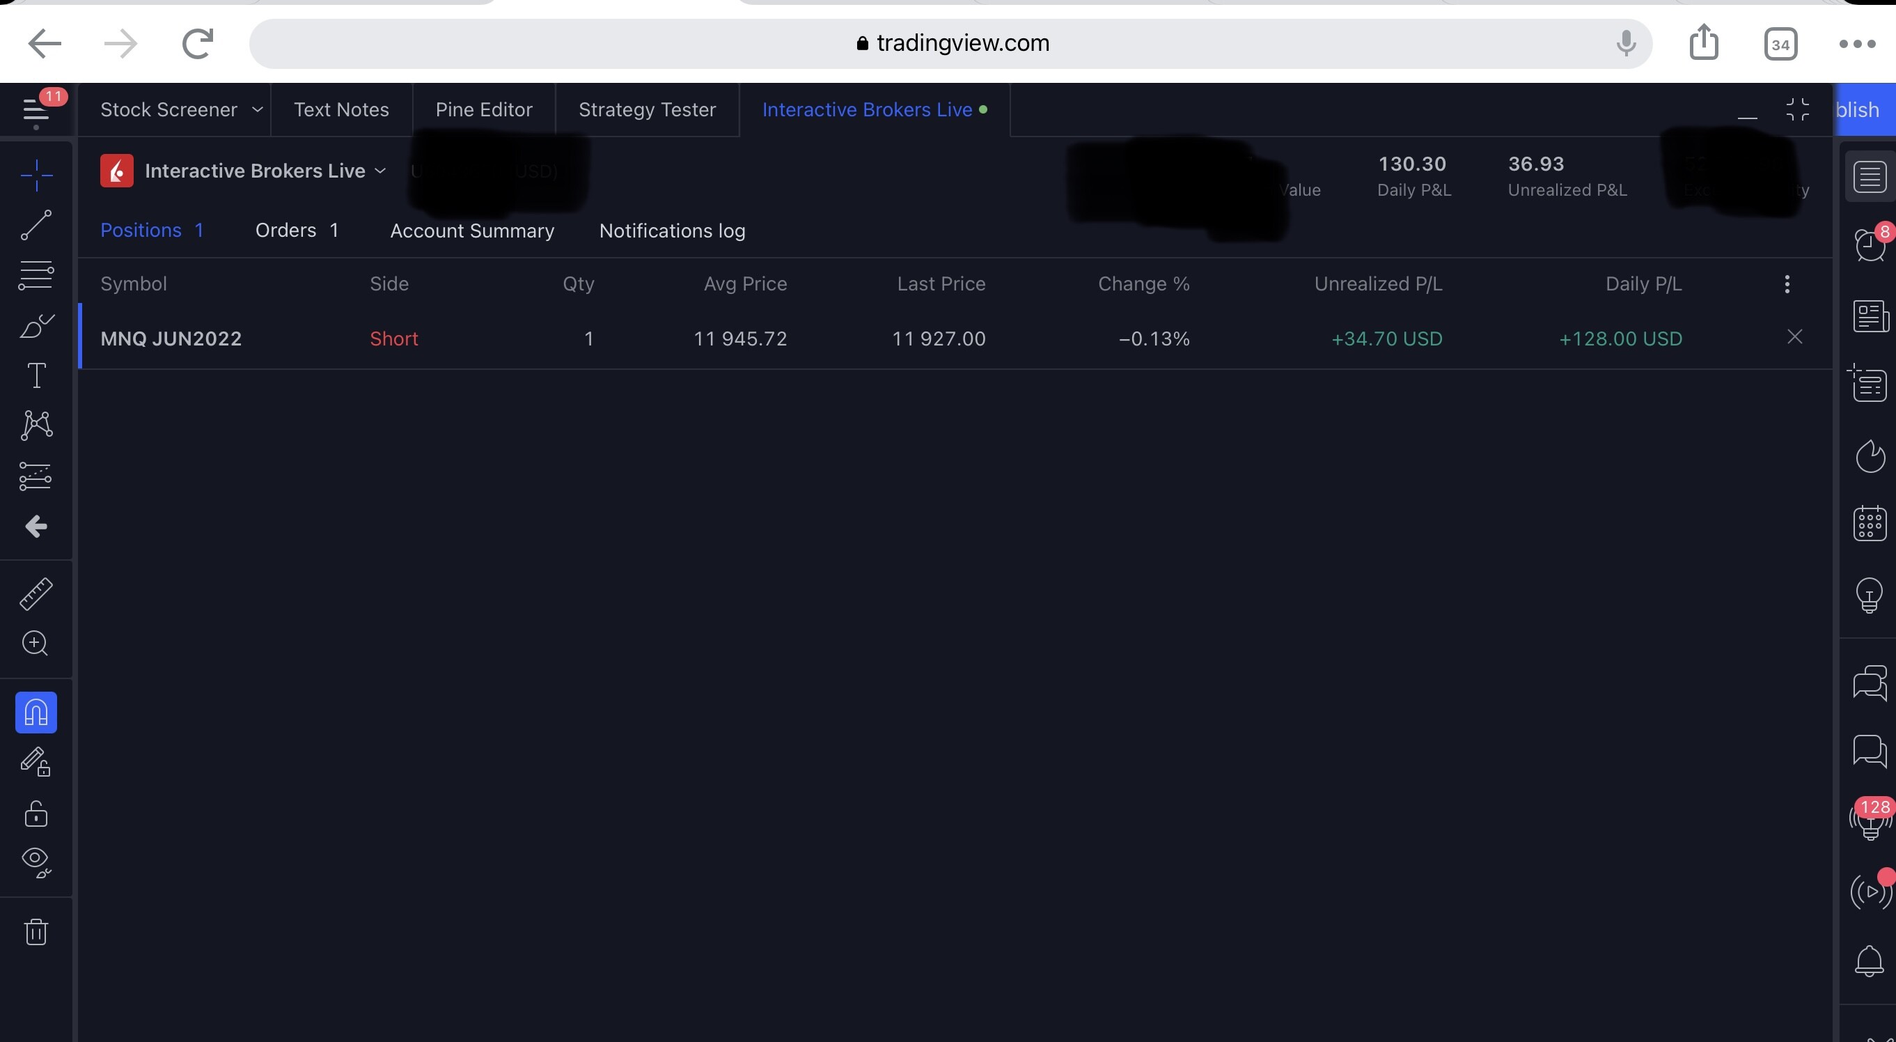Select the ruler measure tool
This screenshot has width=1896, height=1042.
(36, 593)
